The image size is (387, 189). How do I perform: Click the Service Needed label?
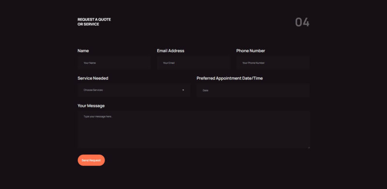tap(93, 78)
